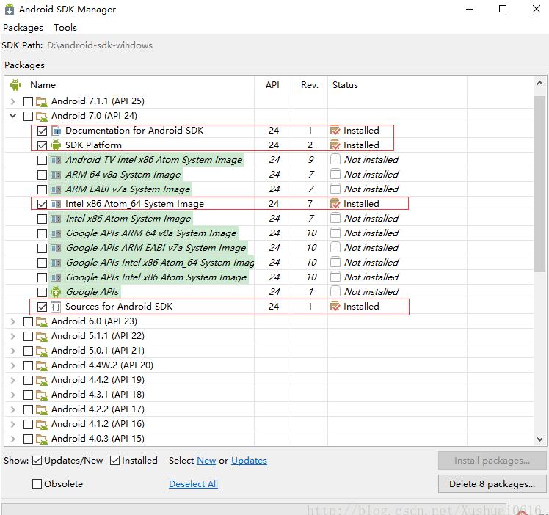The height and width of the screenshot is (515, 549).
Task: Click Not installed status icon for Android TV image
Action: pyautogui.click(x=335, y=159)
